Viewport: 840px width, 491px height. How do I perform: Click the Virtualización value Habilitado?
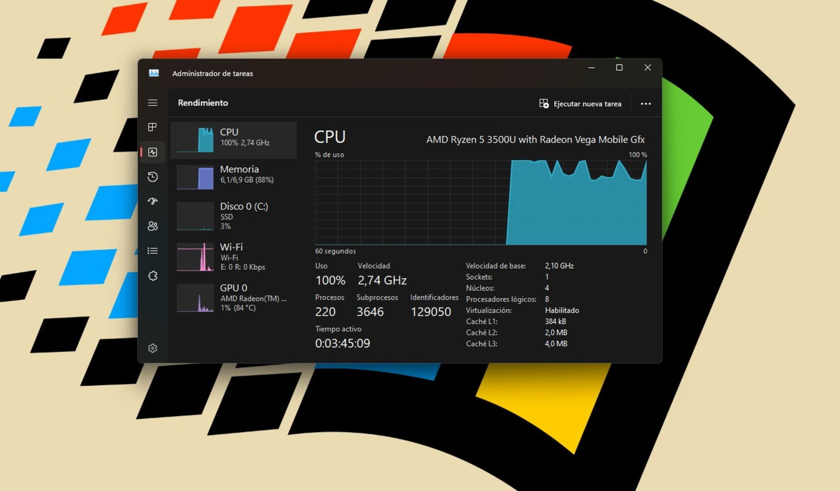click(x=562, y=310)
